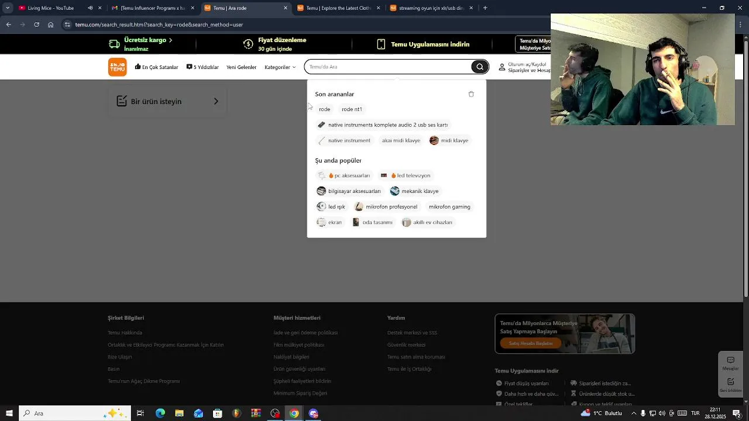Image resolution: width=749 pixels, height=421 pixels.
Task: Select 'pc aksesuarları' popular search
Action: pyautogui.click(x=344, y=175)
